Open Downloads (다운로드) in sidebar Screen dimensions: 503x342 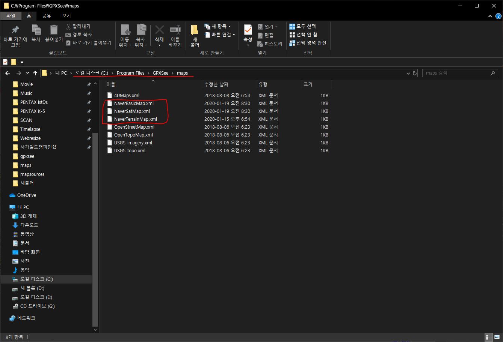(29, 225)
